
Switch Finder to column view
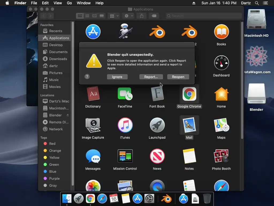coord(94,16)
